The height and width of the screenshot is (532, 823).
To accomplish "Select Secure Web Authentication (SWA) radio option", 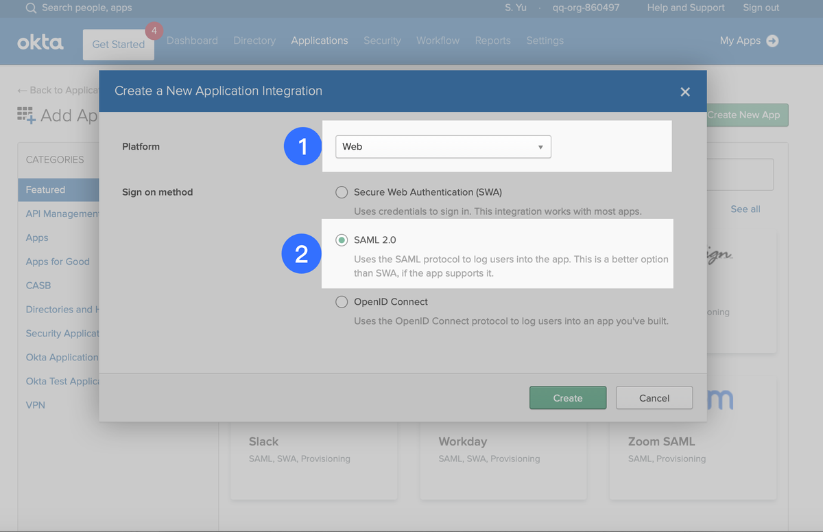I will 342,192.
